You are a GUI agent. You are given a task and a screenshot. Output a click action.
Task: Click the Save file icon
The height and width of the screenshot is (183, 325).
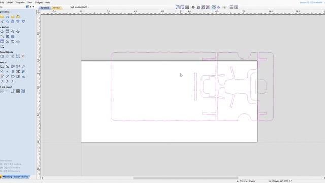click(7, 16)
